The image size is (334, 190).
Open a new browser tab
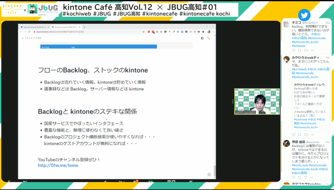(84, 27)
